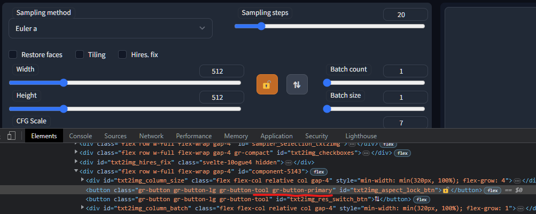Screen dimensions: 536x214
Task: Click the Width value field
Action: pyautogui.click(x=222, y=71)
